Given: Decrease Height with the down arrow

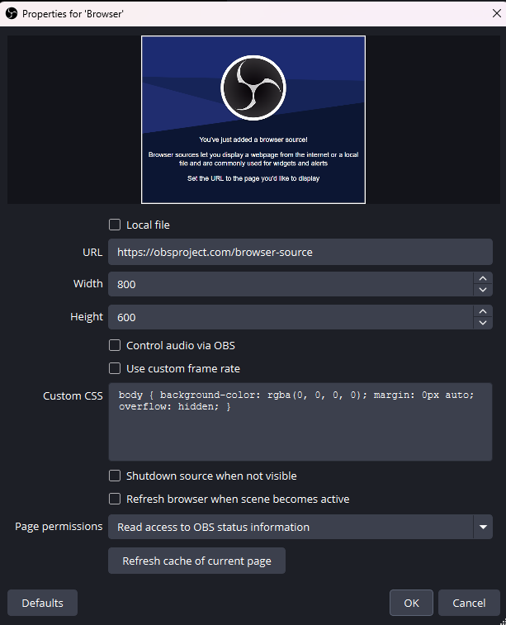Looking at the screenshot, I should tap(483, 323).
